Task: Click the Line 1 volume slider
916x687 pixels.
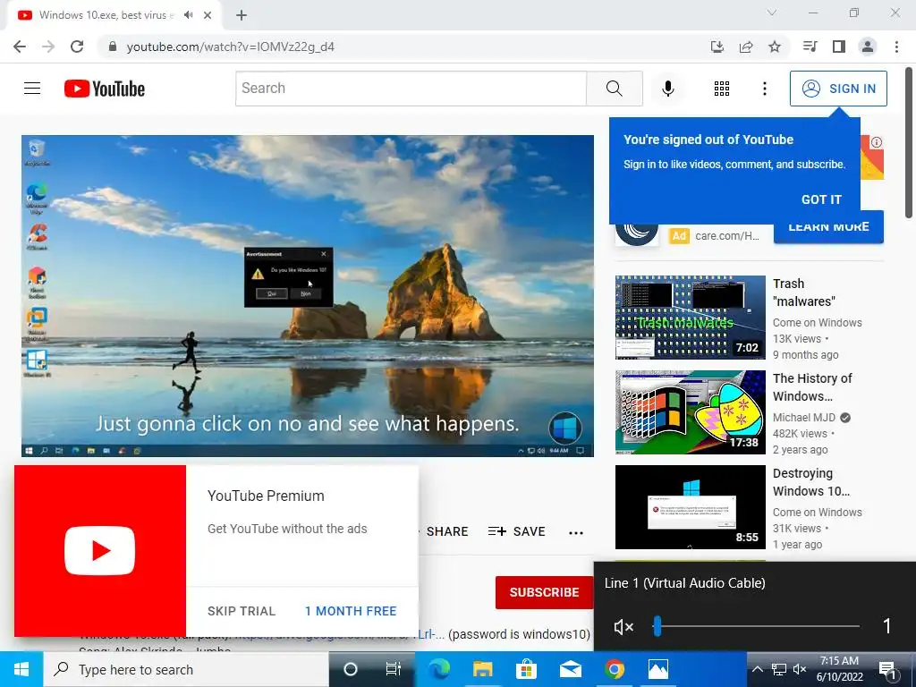Action: [756, 626]
